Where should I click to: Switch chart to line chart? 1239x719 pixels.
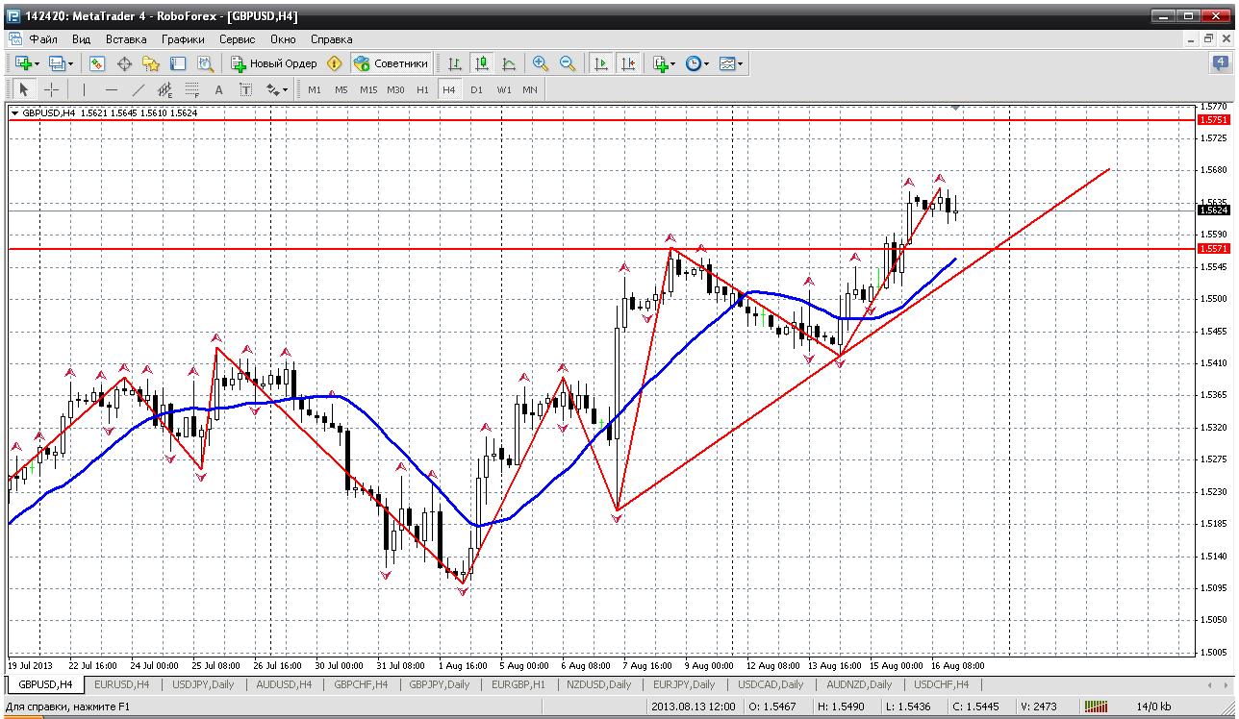click(508, 63)
